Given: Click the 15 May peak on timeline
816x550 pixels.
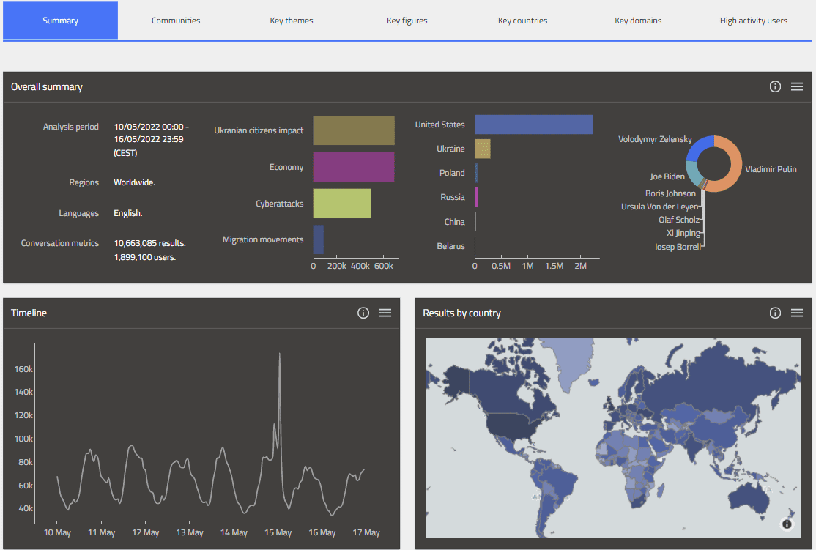Looking at the screenshot, I should pyautogui.click(x=279, y=354).
